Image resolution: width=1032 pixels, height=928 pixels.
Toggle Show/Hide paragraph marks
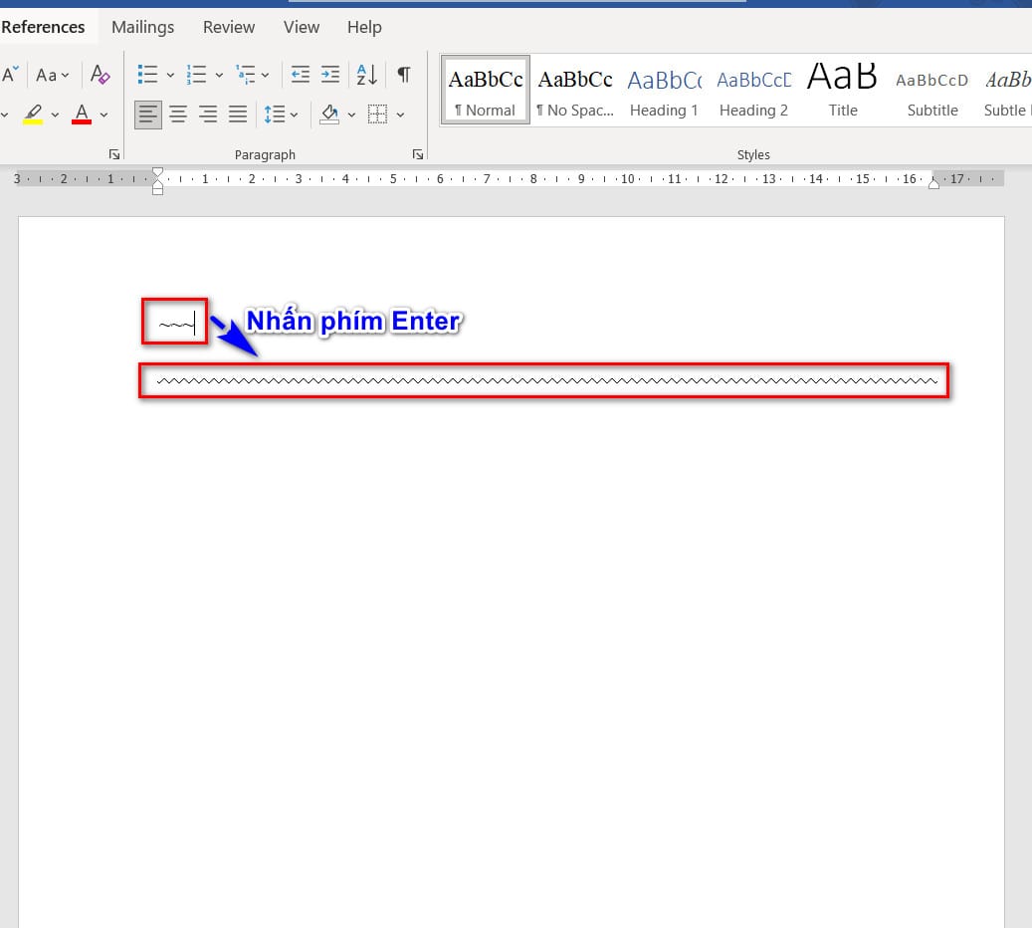[x=403, y=75]
